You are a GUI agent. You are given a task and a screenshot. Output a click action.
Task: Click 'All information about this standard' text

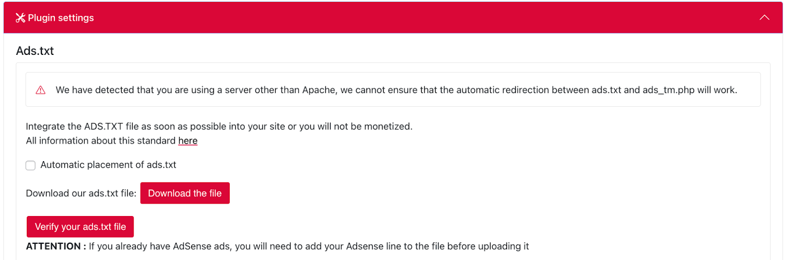(x=100, y=141)
